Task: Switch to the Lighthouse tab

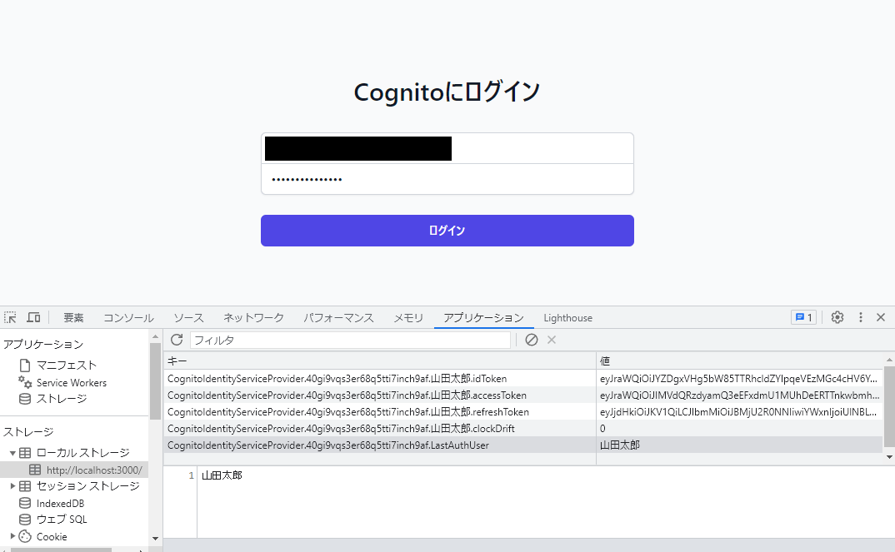Action: tap(568, 317)
